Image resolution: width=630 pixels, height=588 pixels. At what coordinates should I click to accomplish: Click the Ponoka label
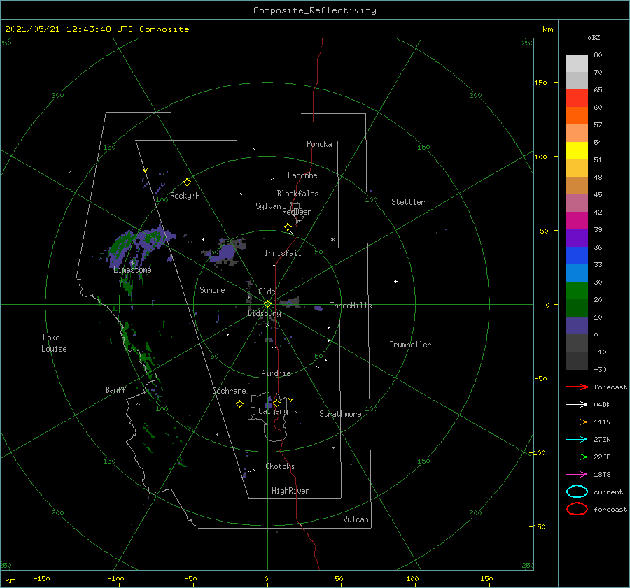[319, 144]
